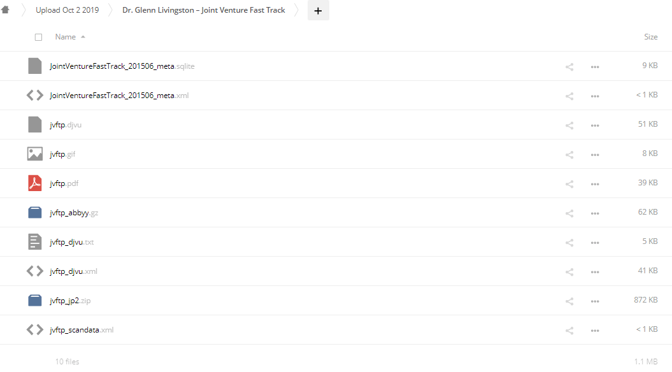This screenshot has height=372, width=672.
Task: Click the code icon of jvftp_scandata.xml
Action: point(34,329)
